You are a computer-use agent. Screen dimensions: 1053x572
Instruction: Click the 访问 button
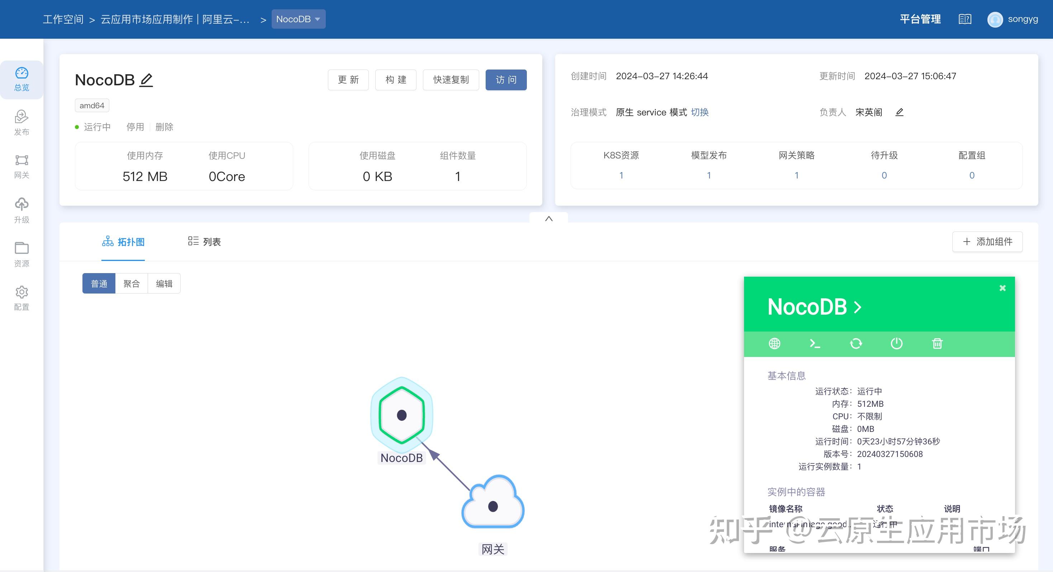click(x=506, y=80)
